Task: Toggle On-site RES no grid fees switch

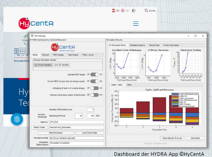Action: [x=94, y=81]
